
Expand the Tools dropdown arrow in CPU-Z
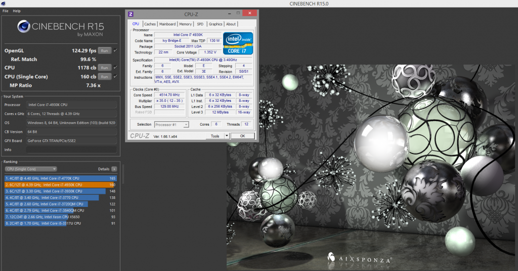tap(227, 136)
